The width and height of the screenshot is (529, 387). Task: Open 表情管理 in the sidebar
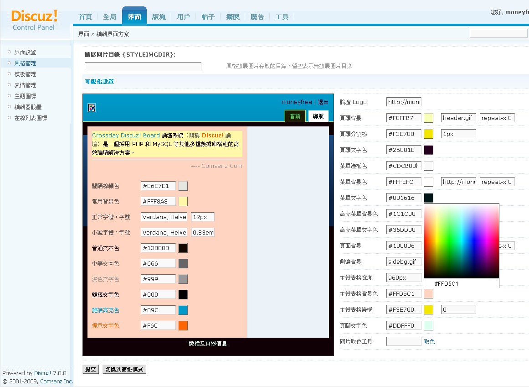point(25,85)
